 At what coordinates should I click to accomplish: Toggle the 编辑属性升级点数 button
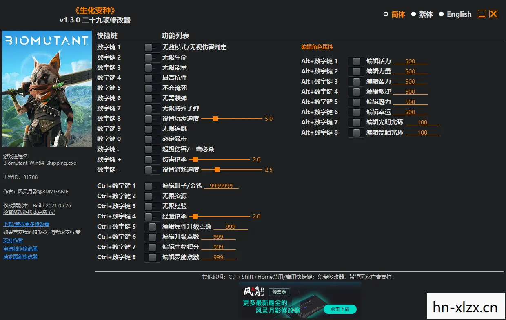coord(152,227)
